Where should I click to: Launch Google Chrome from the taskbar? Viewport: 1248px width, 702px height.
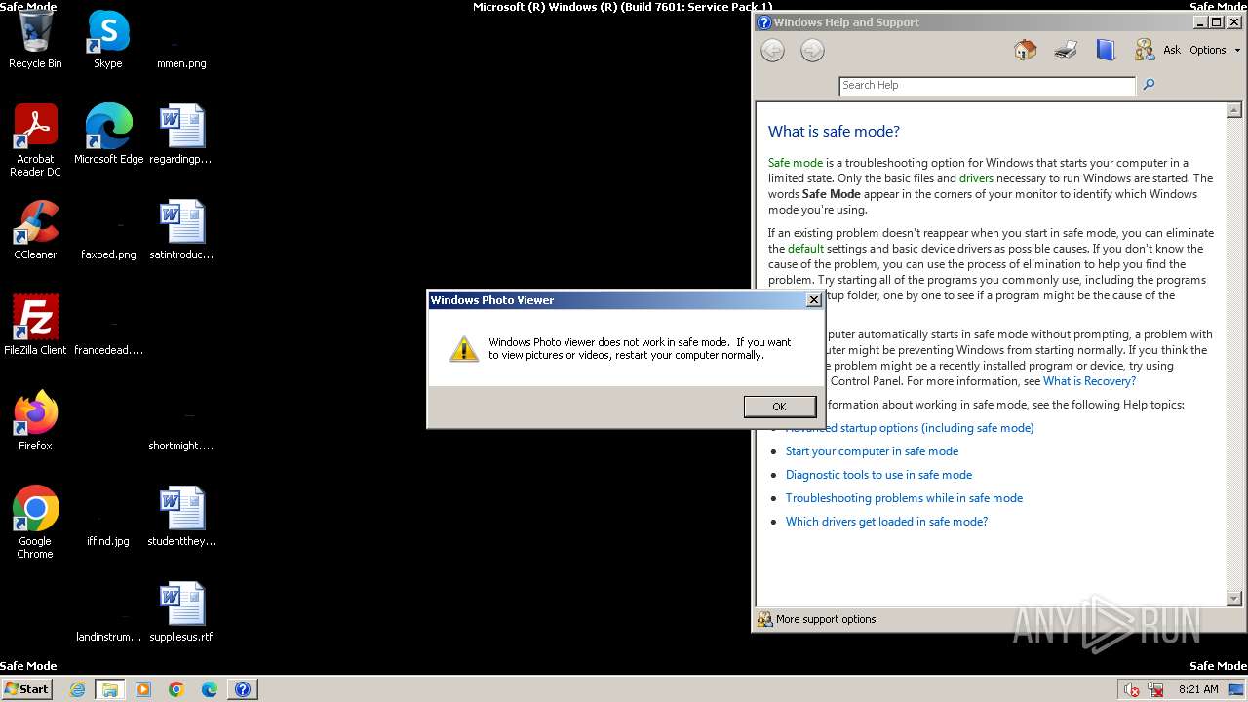point(176,689)
